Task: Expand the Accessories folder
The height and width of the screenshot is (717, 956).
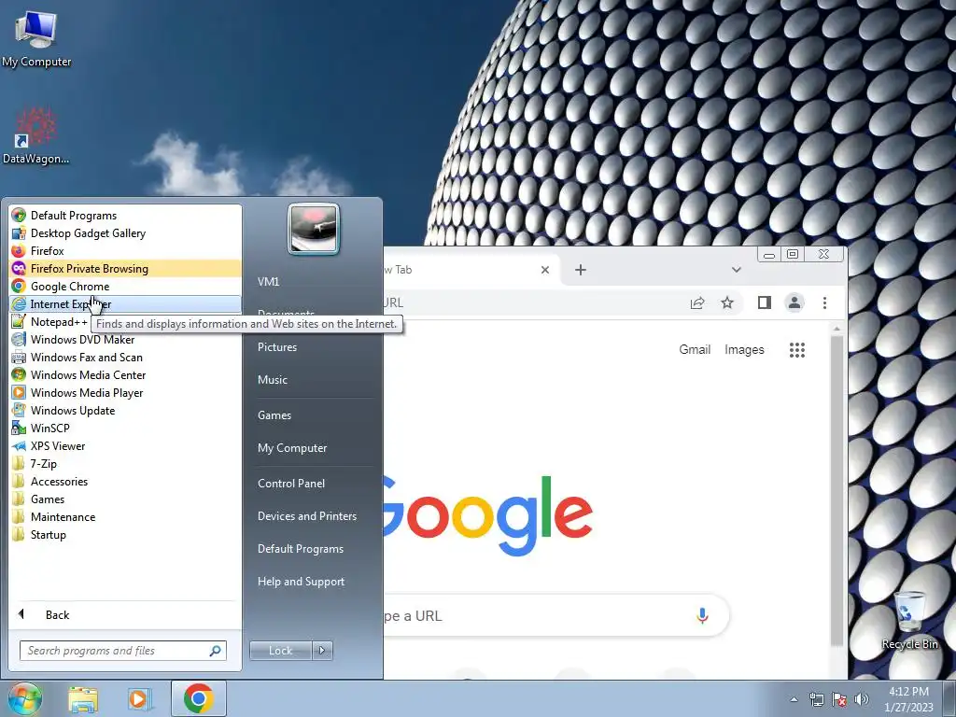Action: (125, 481)
